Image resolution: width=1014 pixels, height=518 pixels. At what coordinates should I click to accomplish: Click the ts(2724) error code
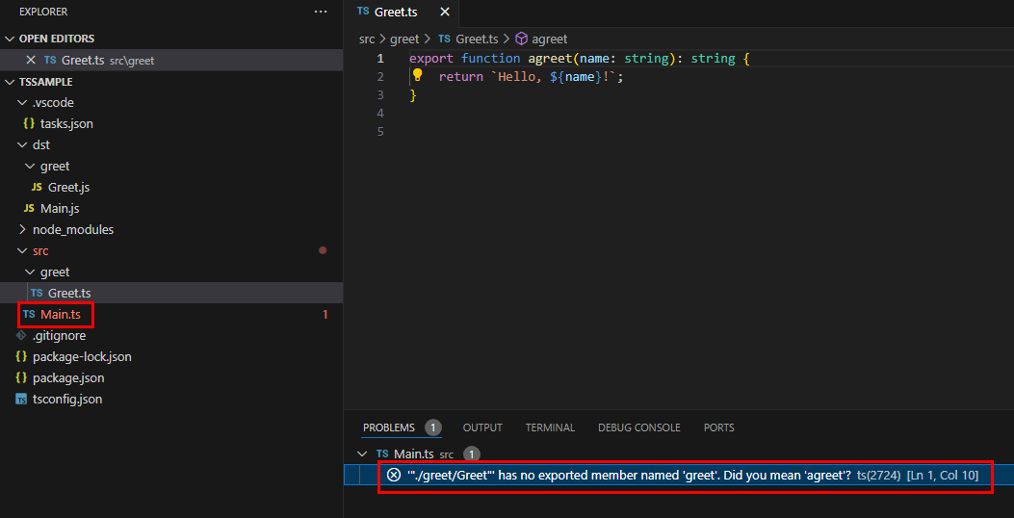tap(878, 476)
